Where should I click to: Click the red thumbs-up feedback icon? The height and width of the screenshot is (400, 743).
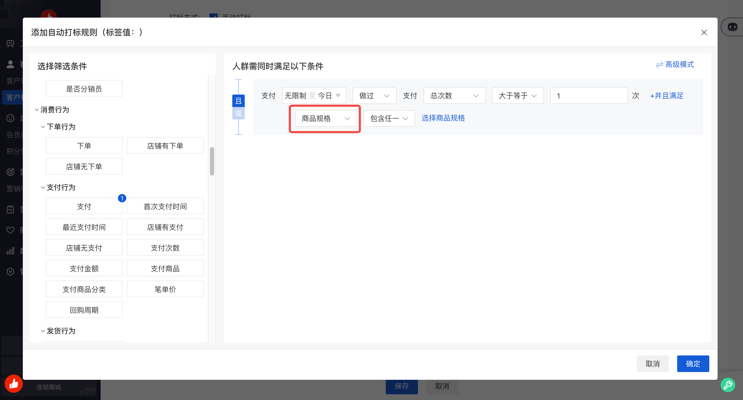(x=13, y=384)
